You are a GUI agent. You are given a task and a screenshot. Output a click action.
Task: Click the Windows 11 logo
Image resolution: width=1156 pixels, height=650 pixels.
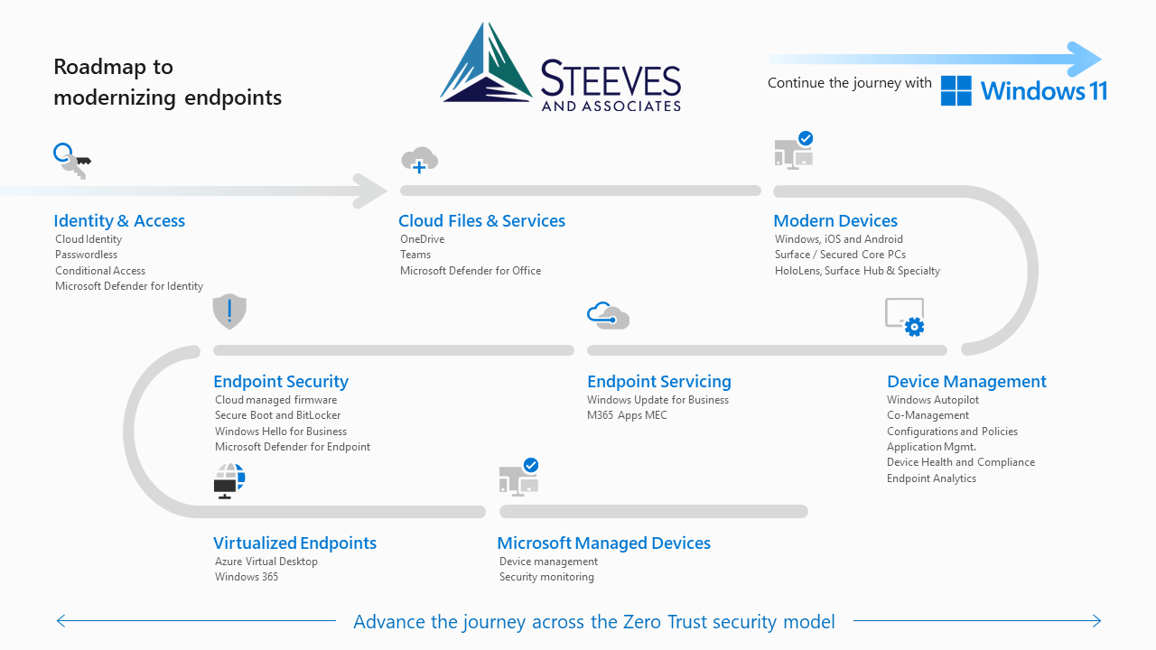(1024, 90)
